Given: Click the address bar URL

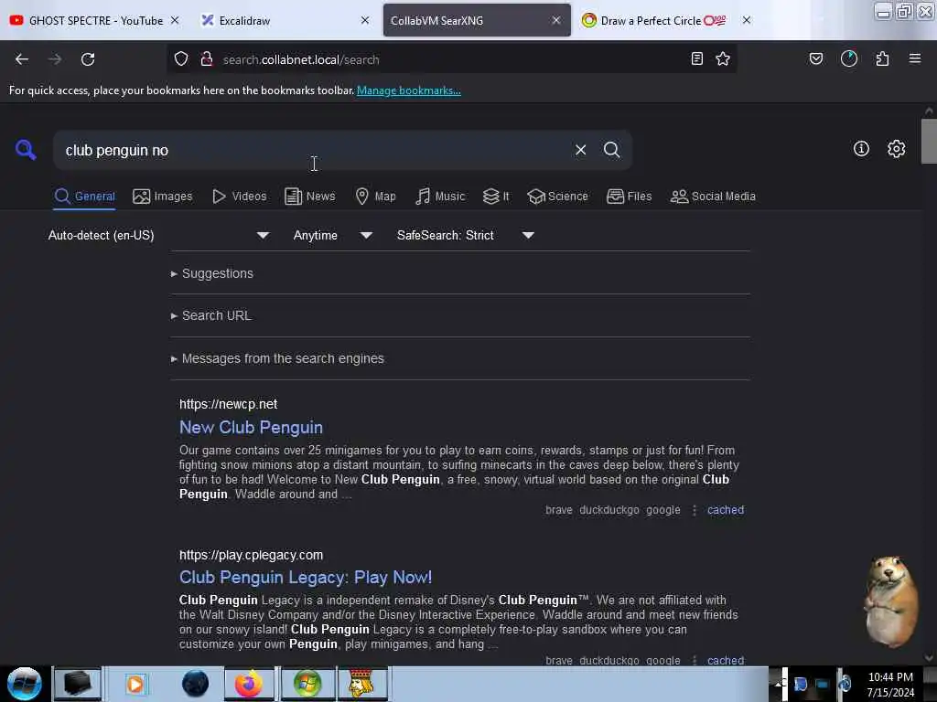Looking at the screenshot, I should [300, 59].
